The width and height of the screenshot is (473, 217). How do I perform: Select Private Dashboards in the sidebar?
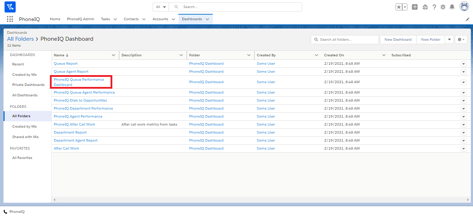pos(28,85)
